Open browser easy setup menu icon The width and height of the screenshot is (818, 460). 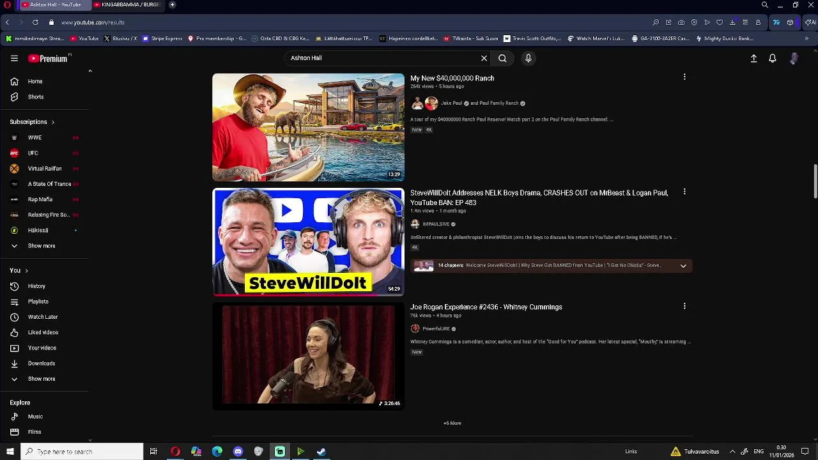[x=745, y=22]
